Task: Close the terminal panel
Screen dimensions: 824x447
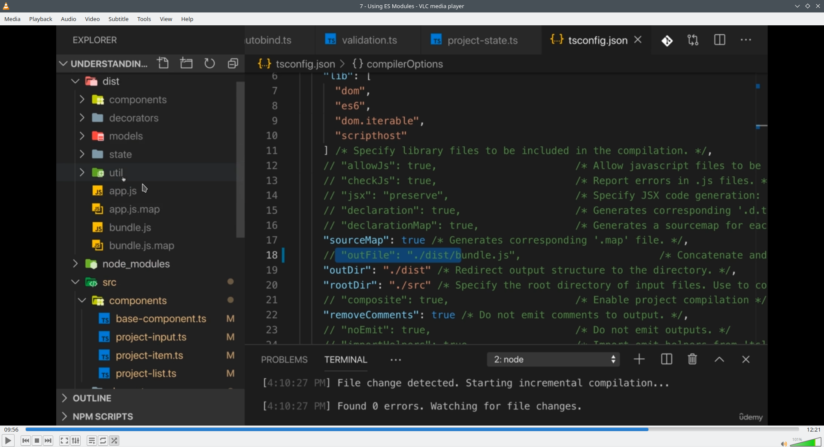Action: click(x=746, y=359)
